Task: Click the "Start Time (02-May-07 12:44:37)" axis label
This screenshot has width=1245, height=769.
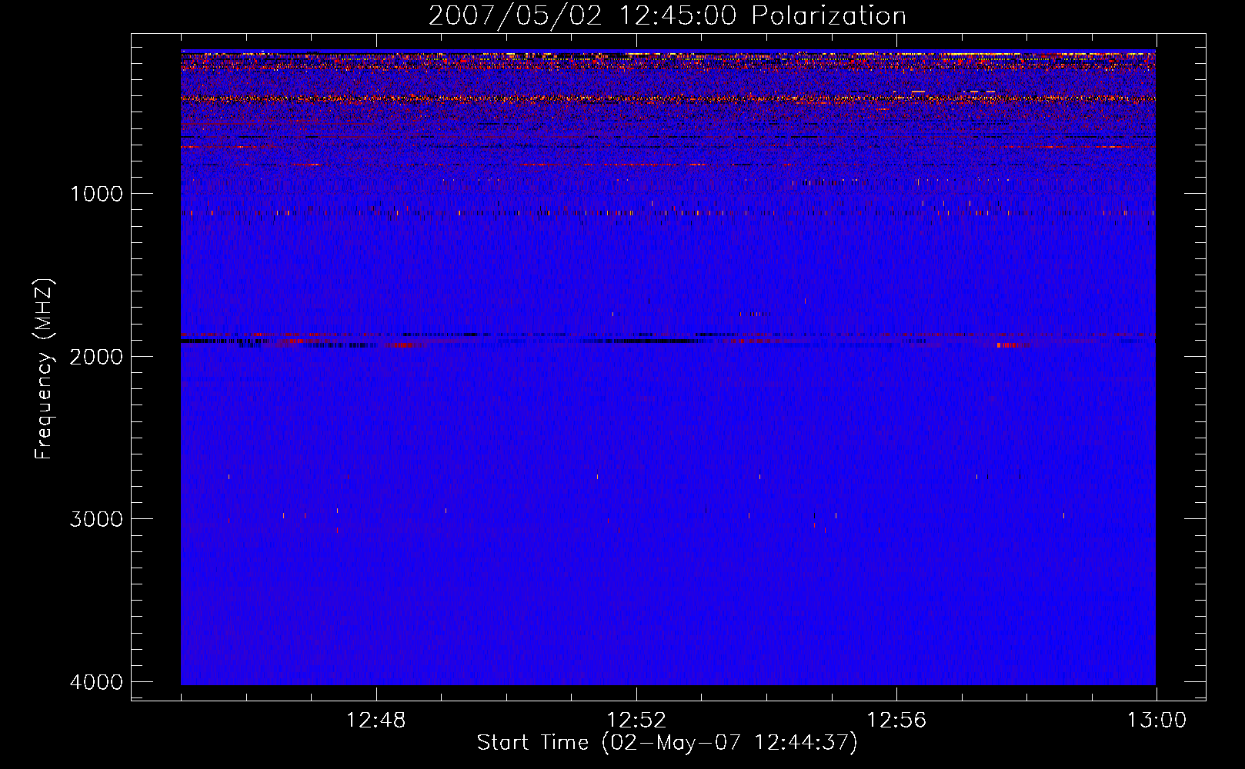Action: pyautogui.click(x=667, y=743)
